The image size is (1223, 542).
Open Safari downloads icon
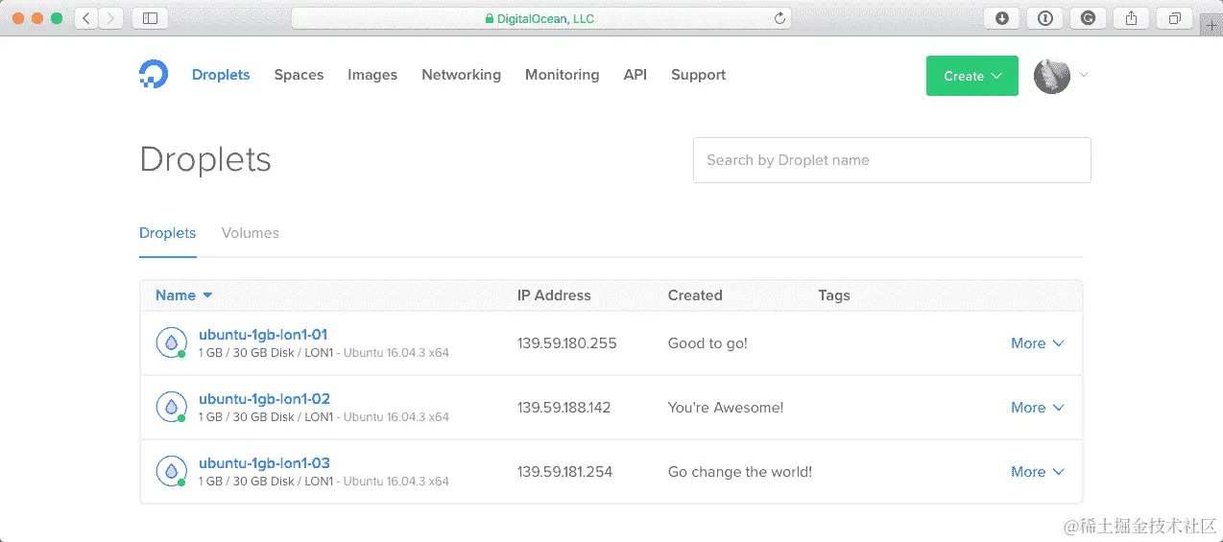1002,18
